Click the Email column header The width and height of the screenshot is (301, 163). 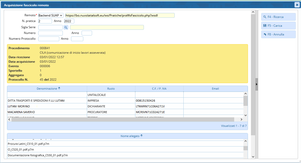(215, 89)
